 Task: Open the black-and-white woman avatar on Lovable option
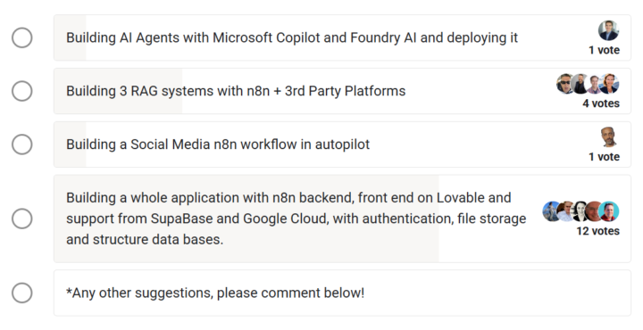tap(580, 211)
